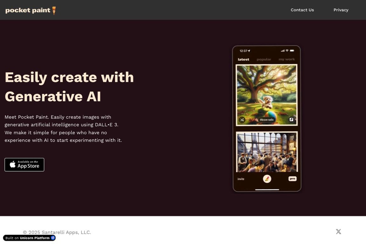Screen dimensions: 366x244
Task: Tap the battery icon in phone status bar
Action: click(292, 51)
